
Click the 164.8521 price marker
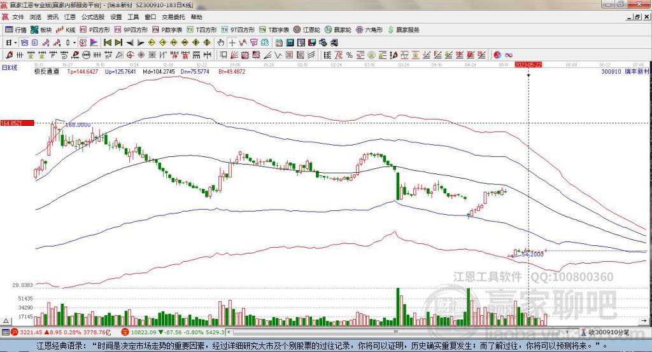click(x=17, y=123)
